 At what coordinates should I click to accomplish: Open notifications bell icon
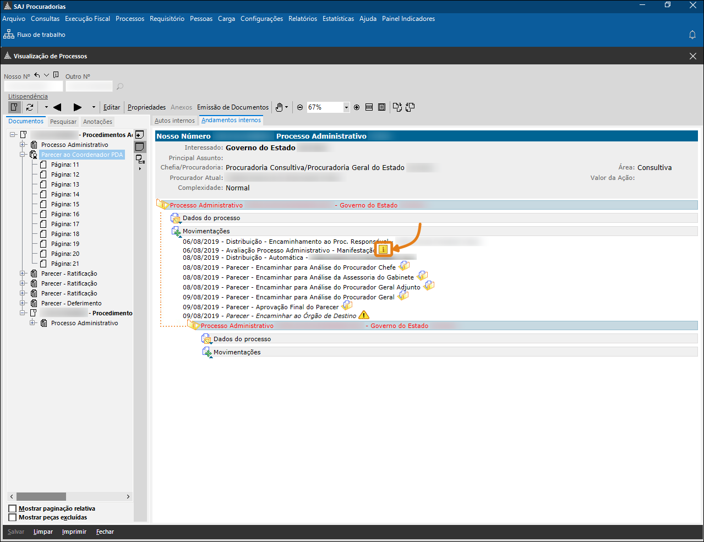[692, 35]
